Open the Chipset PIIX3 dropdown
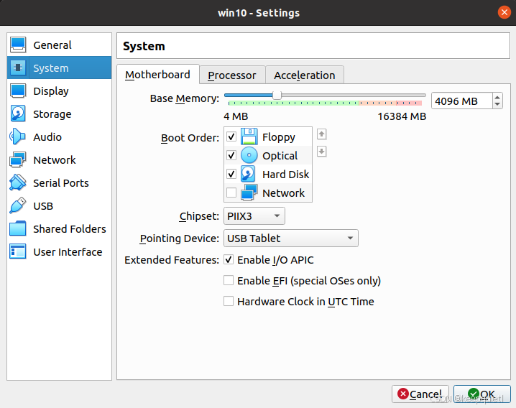 coord(254,215)
